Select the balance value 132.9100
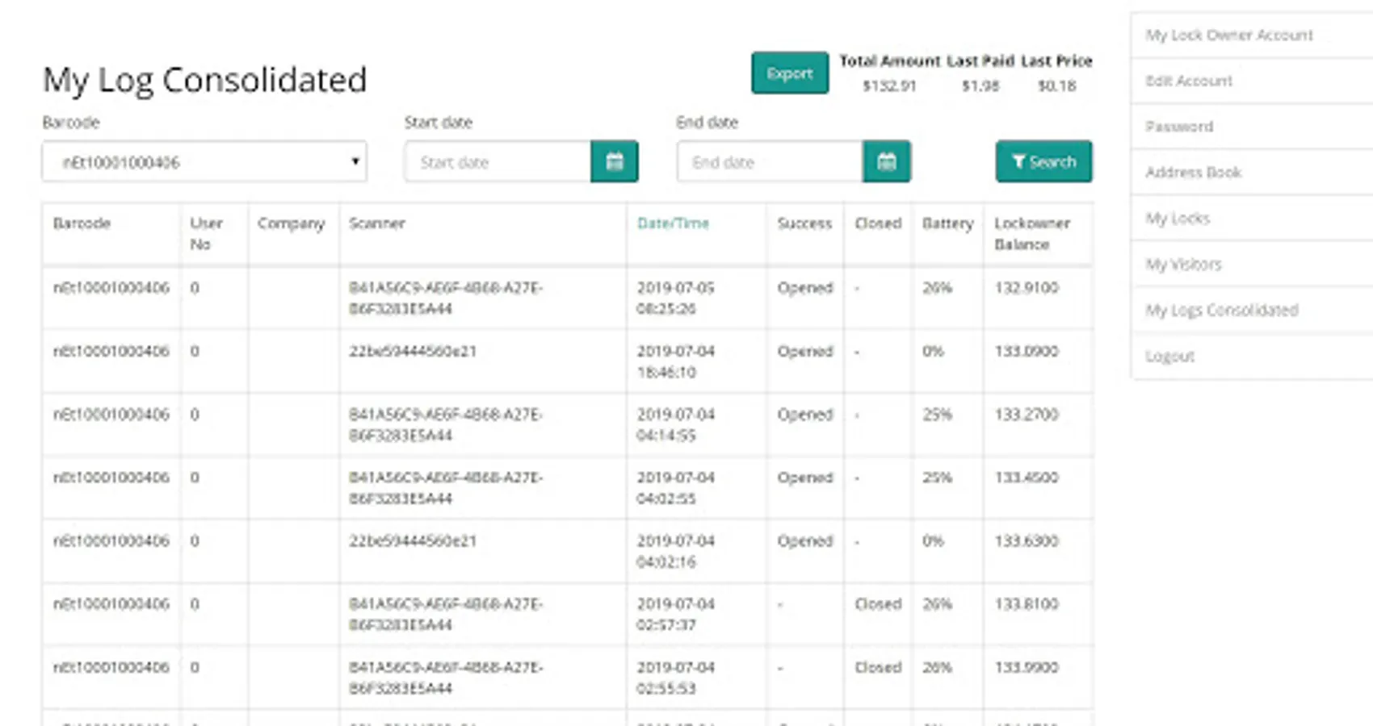Screen dimensions: 1373x726 click(x=1027, y=288)
